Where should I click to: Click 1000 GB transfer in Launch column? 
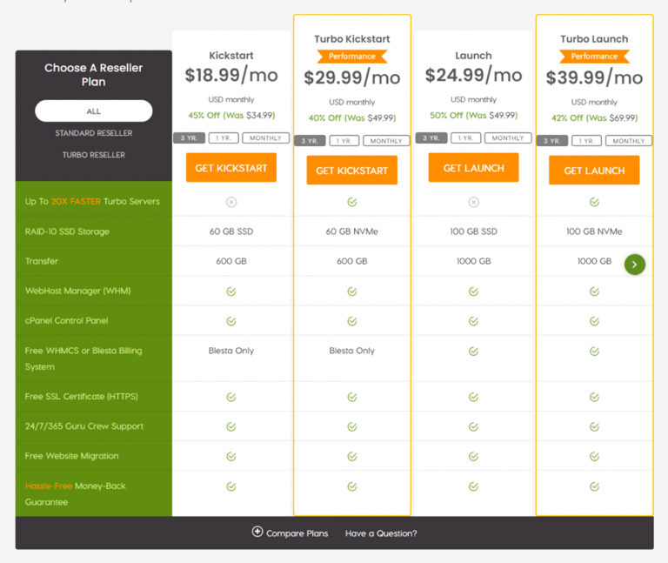pos(473,261)
